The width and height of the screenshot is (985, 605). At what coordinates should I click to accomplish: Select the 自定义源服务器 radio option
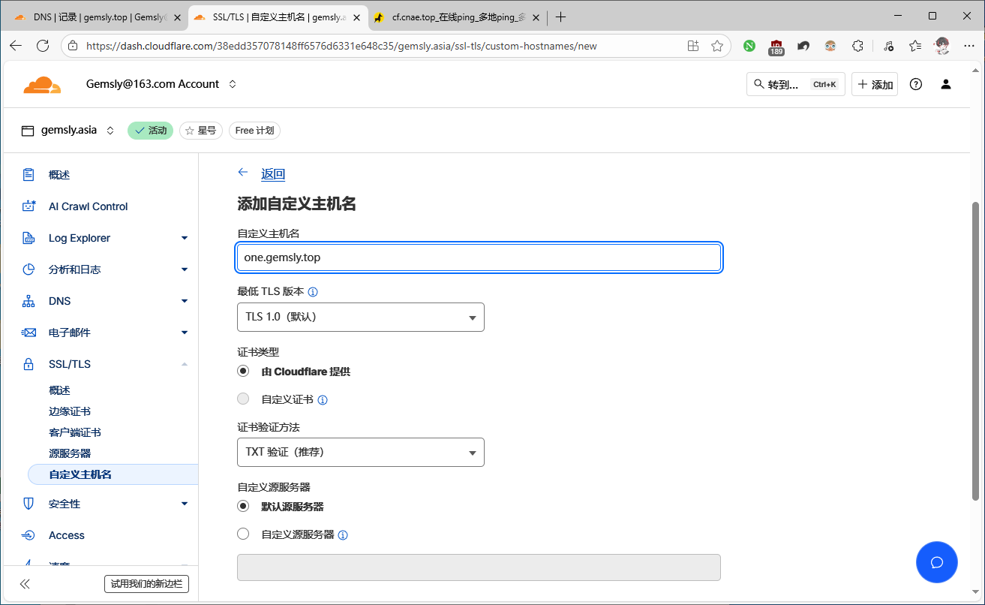[x=243, y=533]
